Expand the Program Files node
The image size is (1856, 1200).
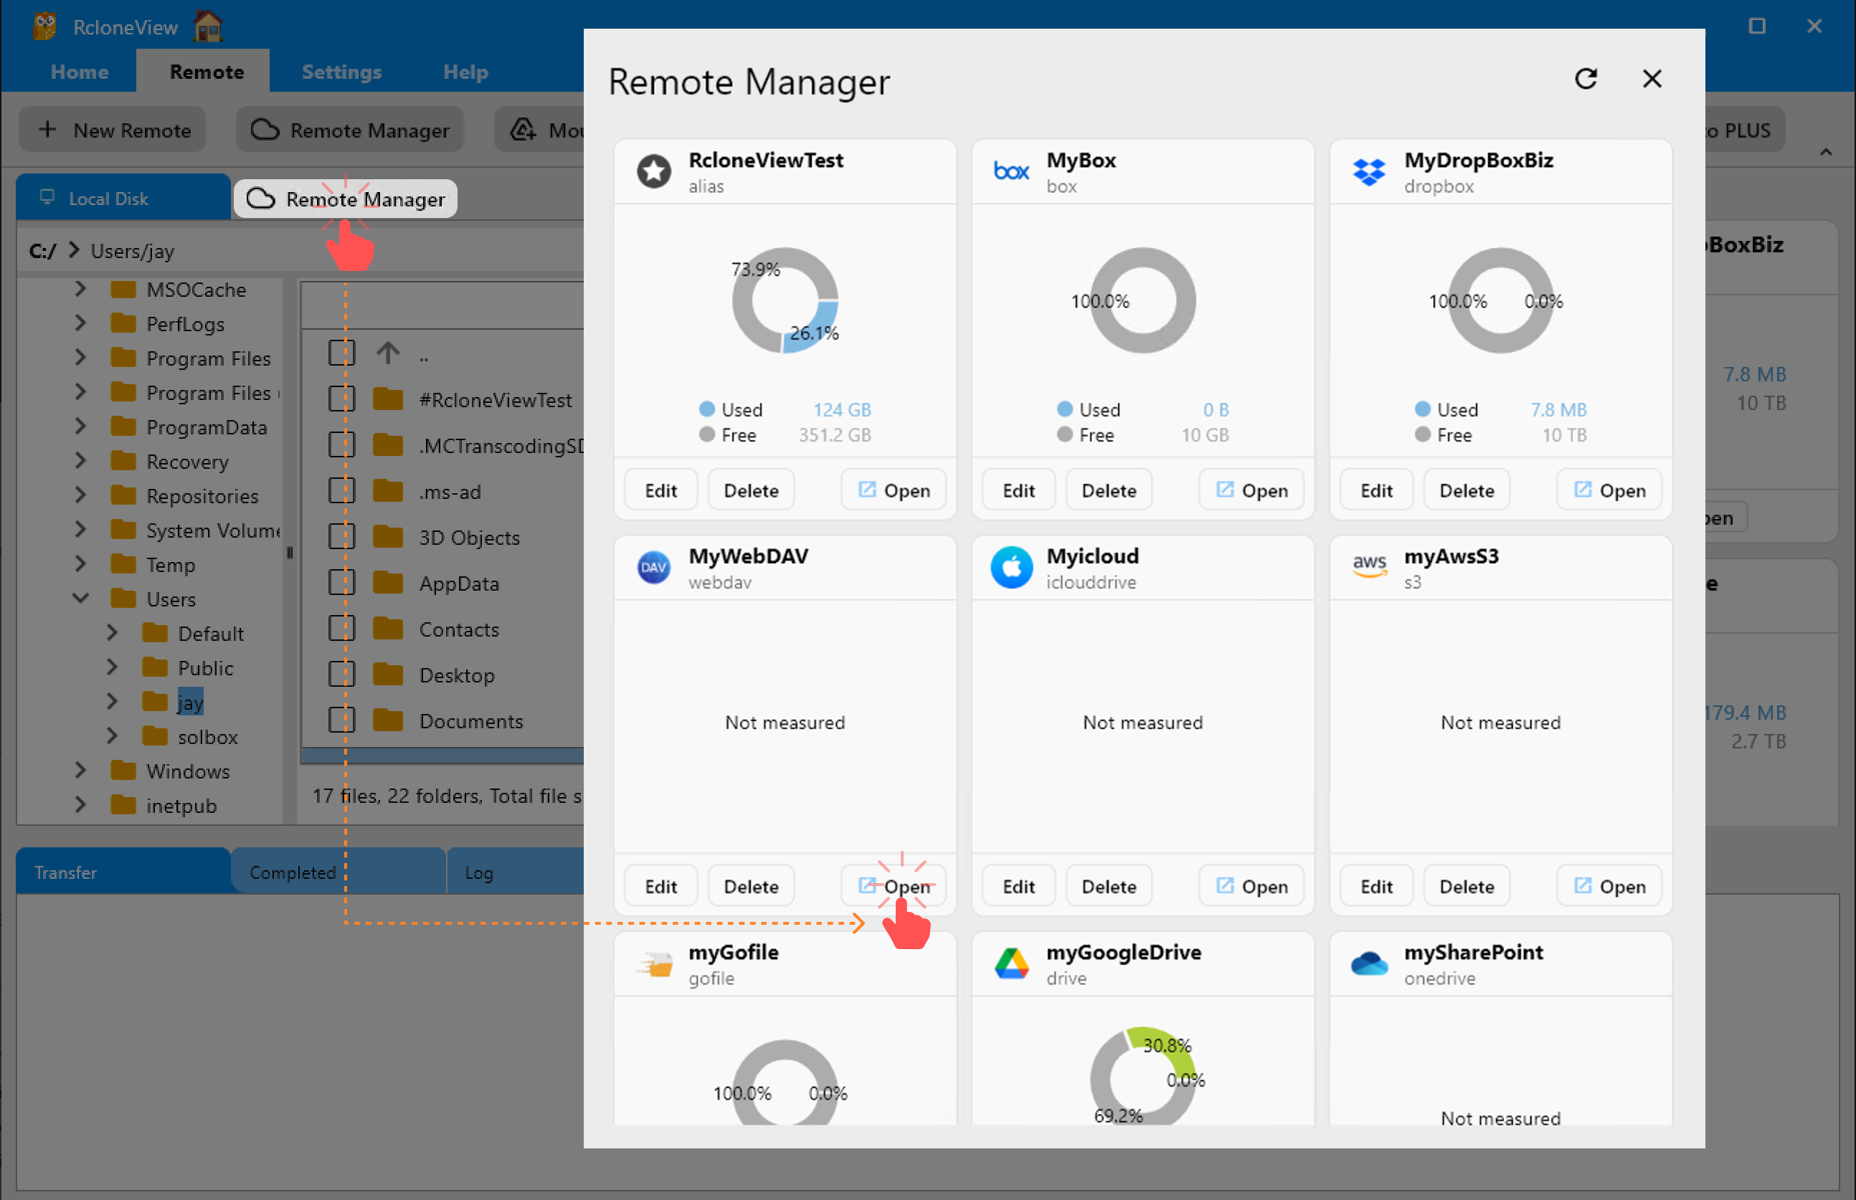[x=80, y=358]
